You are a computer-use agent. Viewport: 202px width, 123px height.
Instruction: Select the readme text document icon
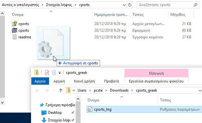15,37
